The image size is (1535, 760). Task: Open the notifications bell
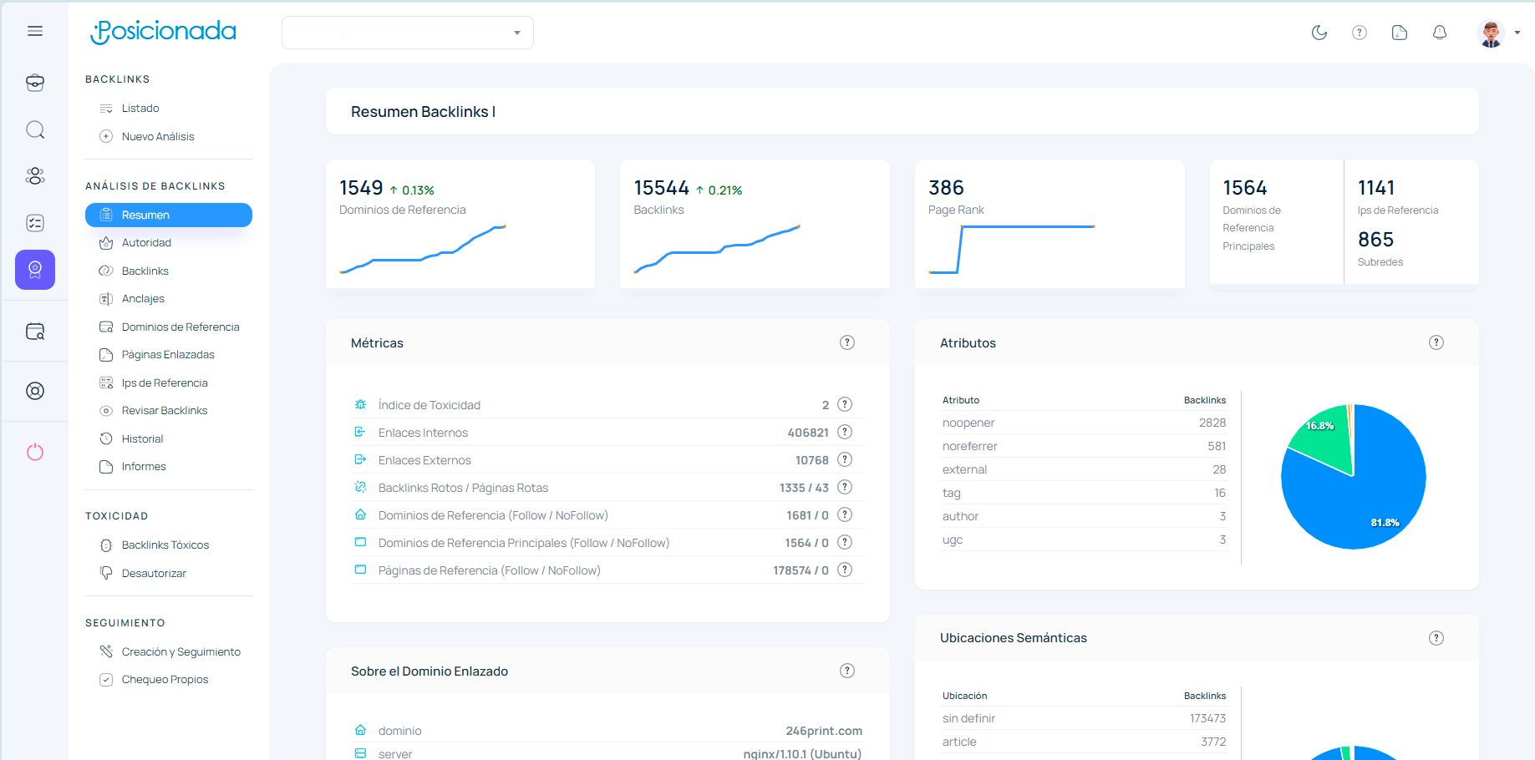point(1440,33)
